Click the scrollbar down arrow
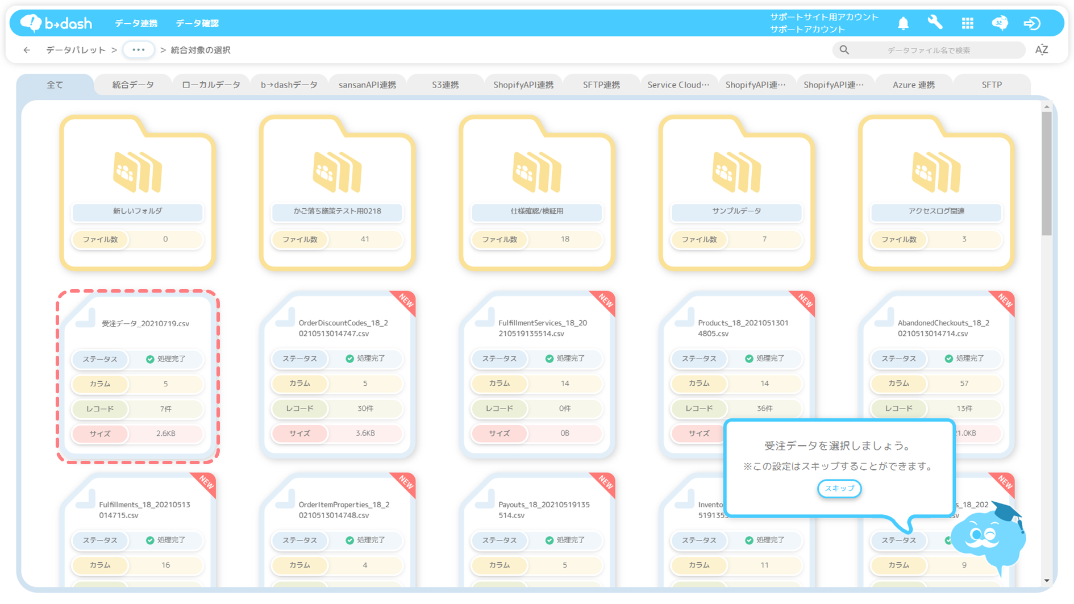The image size is (1074, 604). [1047, 580]
